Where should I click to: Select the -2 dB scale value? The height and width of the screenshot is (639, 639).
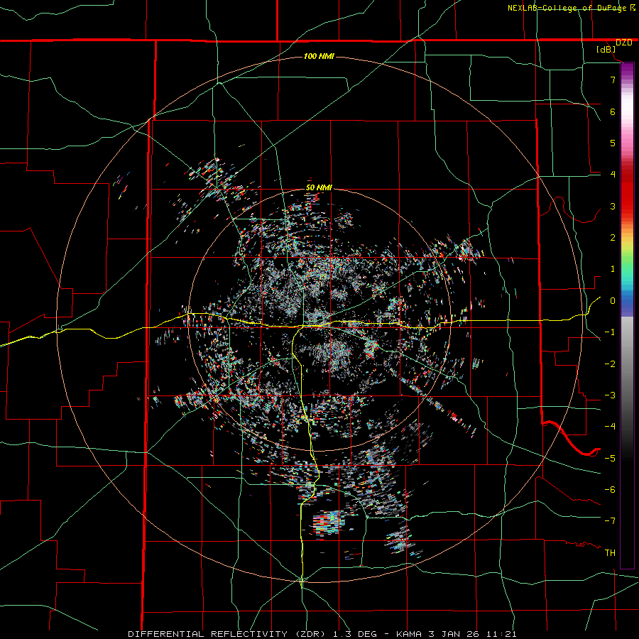[x=610, y=364]
